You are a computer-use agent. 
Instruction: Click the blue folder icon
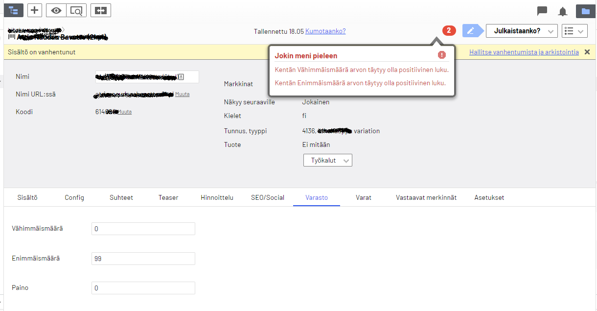point(585,11)
